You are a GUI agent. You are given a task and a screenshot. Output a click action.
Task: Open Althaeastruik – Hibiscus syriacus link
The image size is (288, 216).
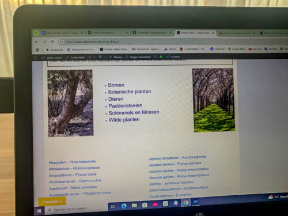tap(74, 168)
